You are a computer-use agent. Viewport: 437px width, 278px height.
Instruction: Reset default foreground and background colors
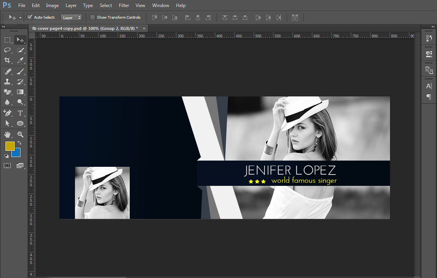[x=7, y=156]
